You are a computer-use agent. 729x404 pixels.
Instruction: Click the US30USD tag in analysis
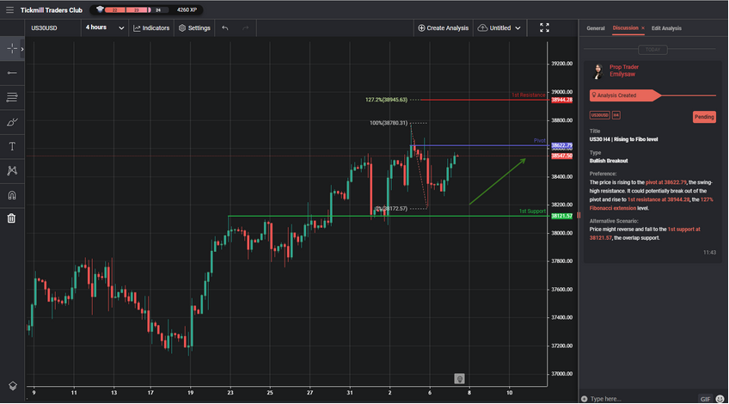point(599,115)
